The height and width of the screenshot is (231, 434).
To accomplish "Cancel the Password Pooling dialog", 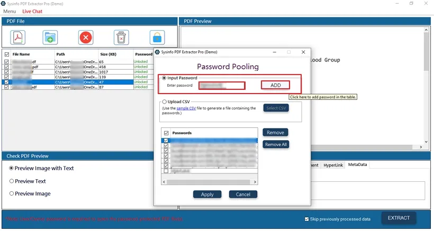I will pos(243,194).
